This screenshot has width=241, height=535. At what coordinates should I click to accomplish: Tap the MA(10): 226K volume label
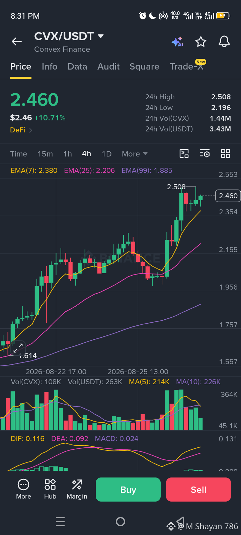[x=198, y=382]
